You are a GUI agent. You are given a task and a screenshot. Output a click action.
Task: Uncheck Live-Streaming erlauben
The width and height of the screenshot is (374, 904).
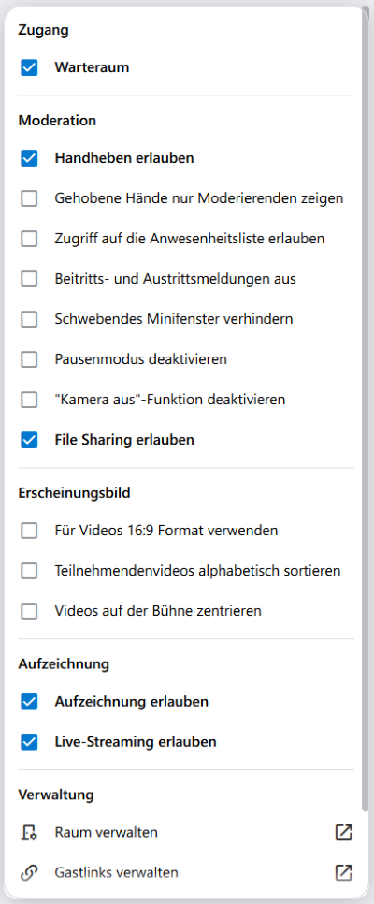[x=29, y=742]
